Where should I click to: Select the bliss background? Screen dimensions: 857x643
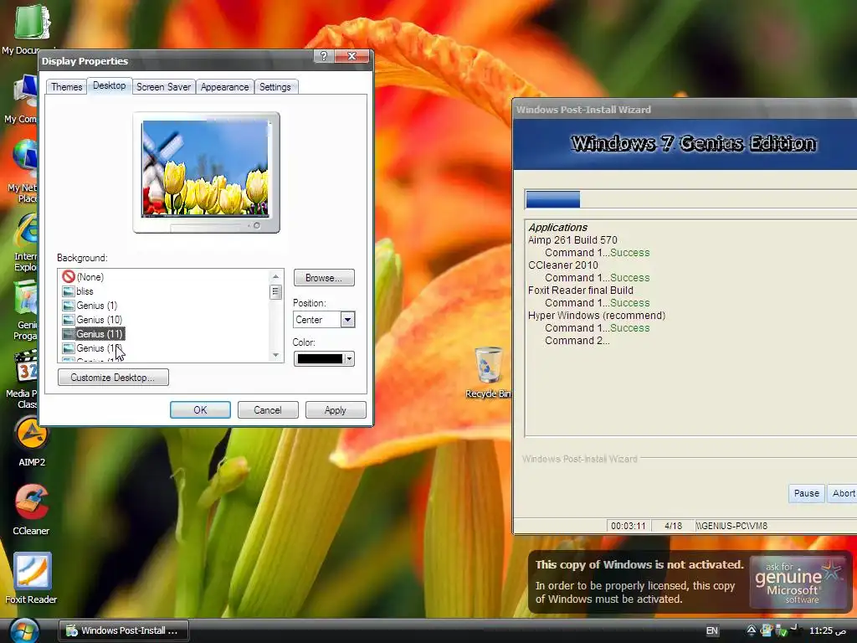pyautogui.click(x=85, y=291)
